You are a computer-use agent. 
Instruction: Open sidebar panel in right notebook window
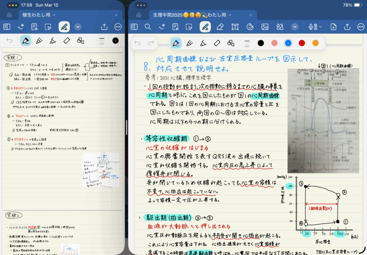tap(134, 27)
